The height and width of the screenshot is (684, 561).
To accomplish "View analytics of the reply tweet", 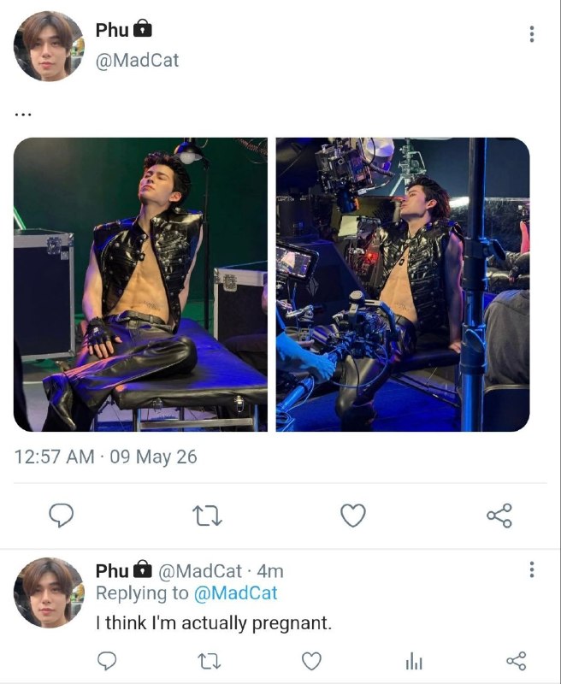I will click(x=414, y=662).
